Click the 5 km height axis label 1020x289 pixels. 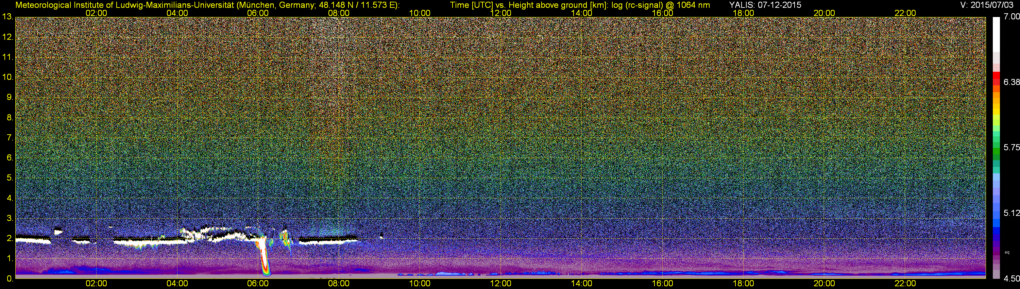pos(10,178)
